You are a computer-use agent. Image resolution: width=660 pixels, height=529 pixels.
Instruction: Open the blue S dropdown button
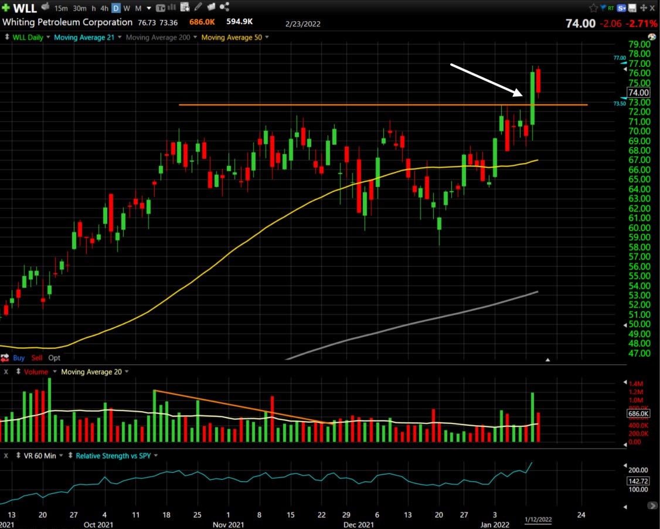click(622, 8)
